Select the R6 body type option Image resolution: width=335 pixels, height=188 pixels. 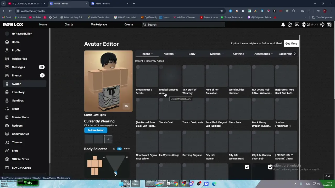click(x=114, y=149)
